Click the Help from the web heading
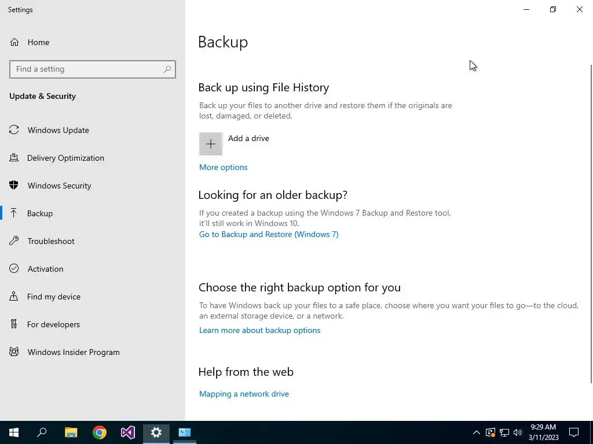 tap(246, 372)
